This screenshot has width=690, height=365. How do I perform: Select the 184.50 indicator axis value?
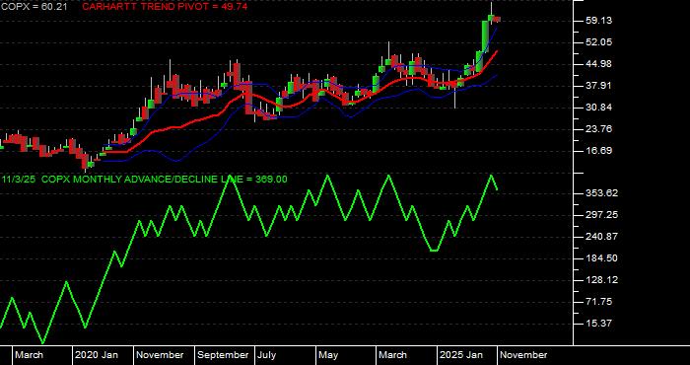pyautogui.click(x=602, y=258)
